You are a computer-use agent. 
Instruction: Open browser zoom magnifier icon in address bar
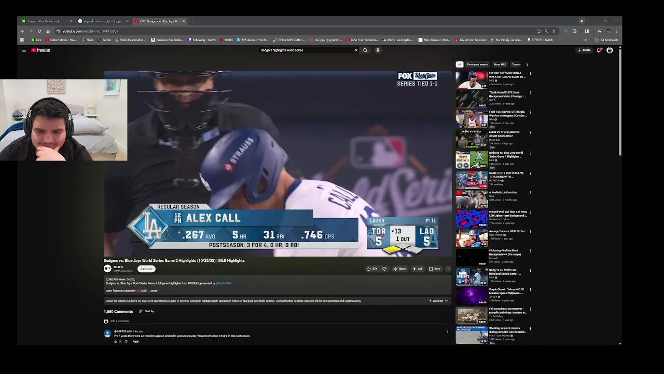(x=546, y=31)
